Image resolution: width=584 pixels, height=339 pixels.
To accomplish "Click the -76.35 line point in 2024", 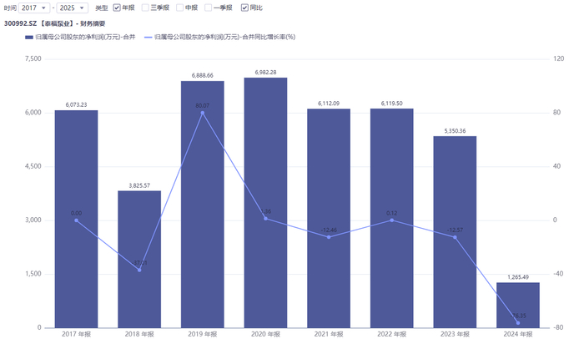I will 518,323.
